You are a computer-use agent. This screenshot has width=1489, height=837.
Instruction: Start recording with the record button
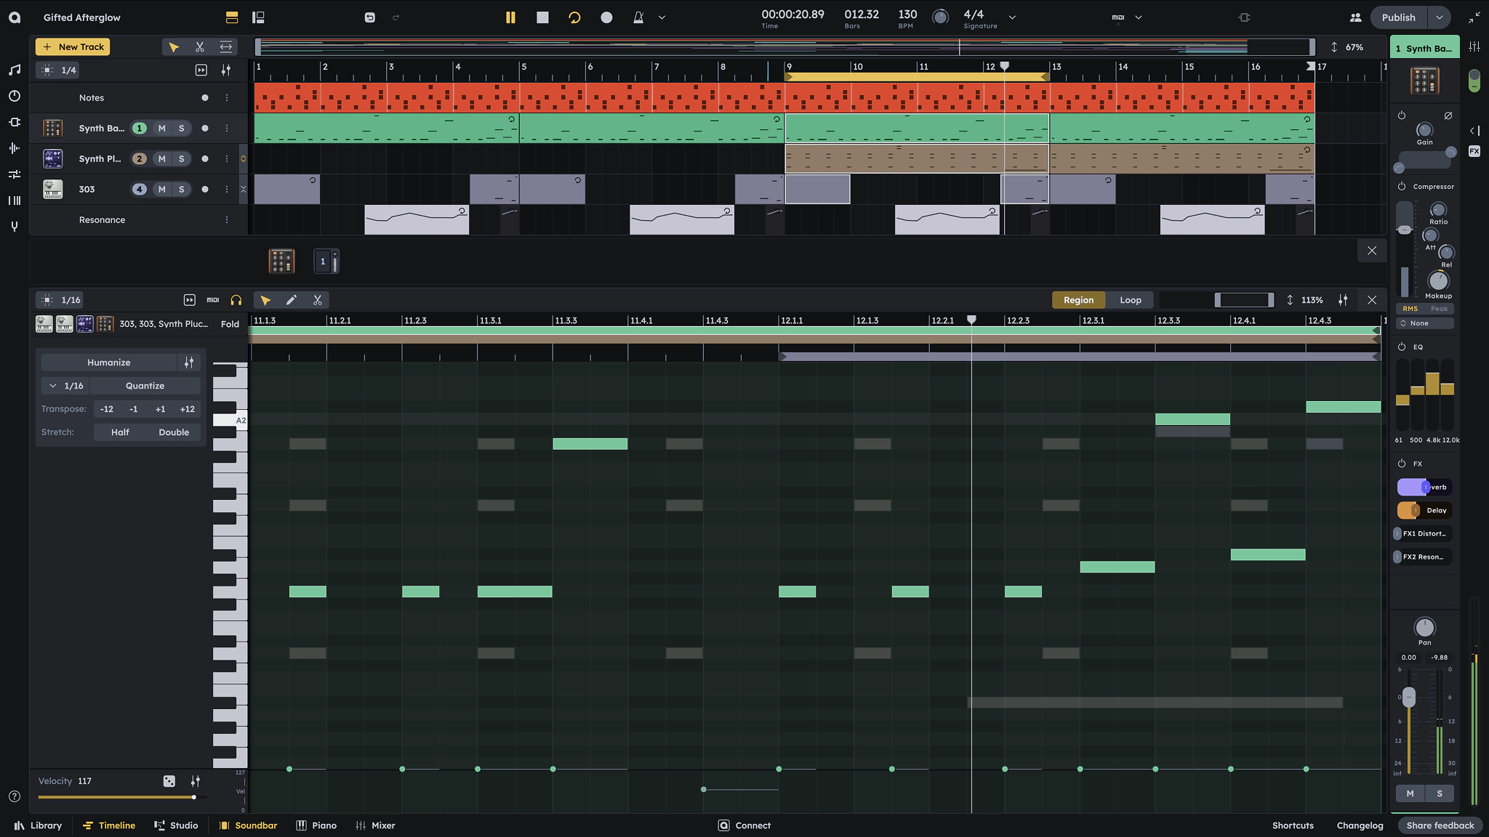606,17
